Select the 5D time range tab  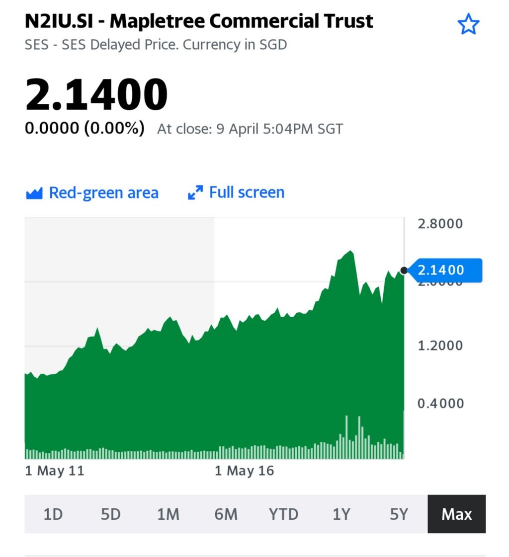pyautogui.click(x=111, y=514)
